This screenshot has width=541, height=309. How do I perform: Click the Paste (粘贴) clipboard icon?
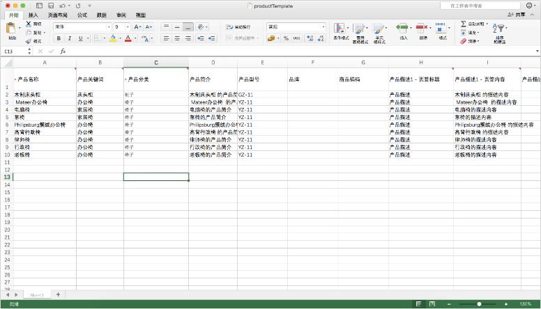(10, 29)
